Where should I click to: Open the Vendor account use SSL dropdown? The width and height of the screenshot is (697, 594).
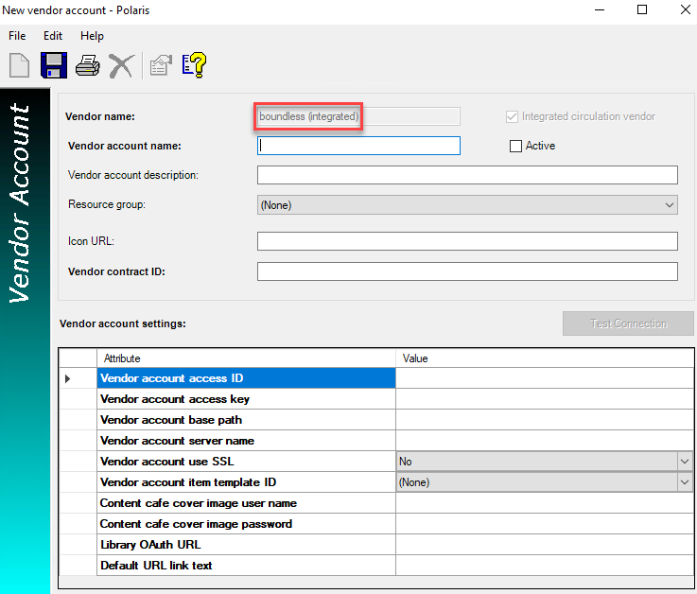685,462
